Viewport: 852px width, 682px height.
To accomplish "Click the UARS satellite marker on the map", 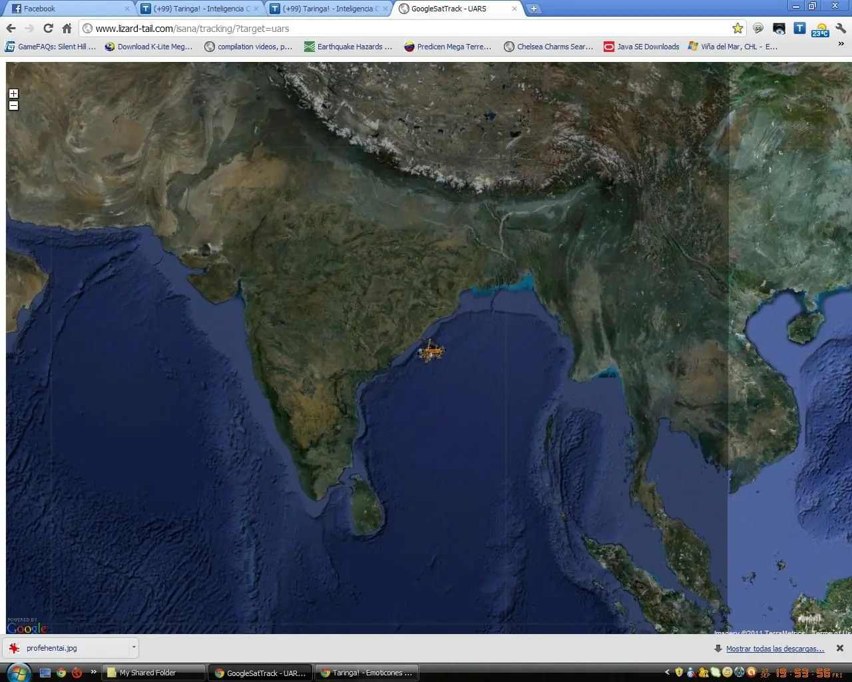I will (x=431, y=352).
